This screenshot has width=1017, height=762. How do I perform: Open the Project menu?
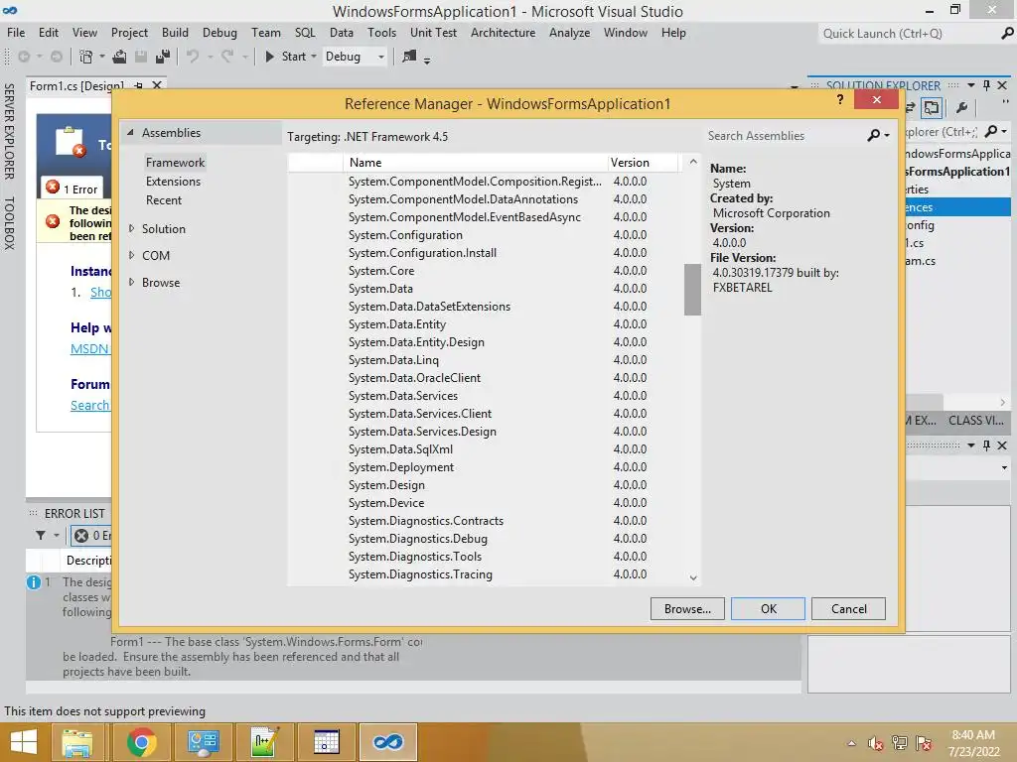coord(129,33)
